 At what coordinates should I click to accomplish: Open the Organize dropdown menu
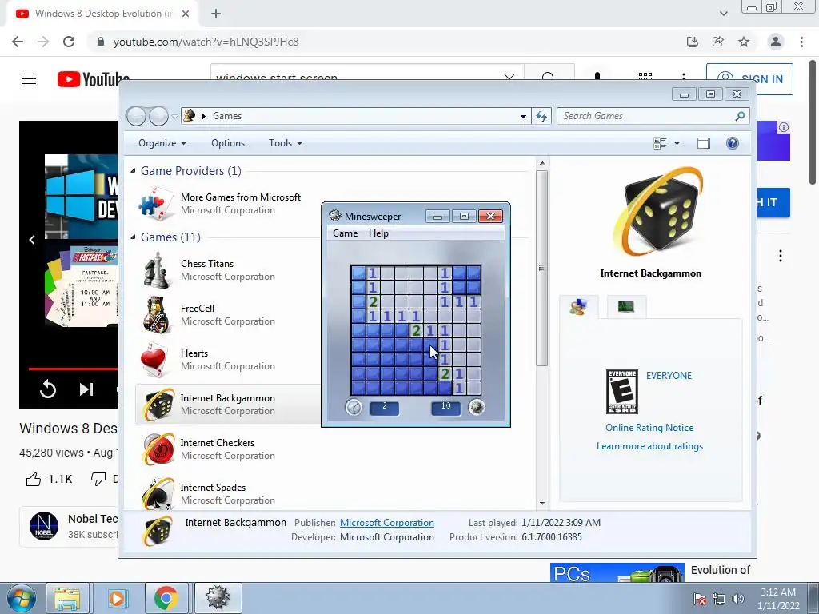[162, 143]
